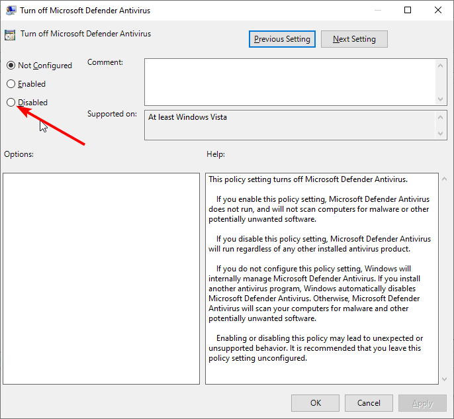Click the policy setting icon beside heading
The image size is (454, 419).
click(10, 34)
